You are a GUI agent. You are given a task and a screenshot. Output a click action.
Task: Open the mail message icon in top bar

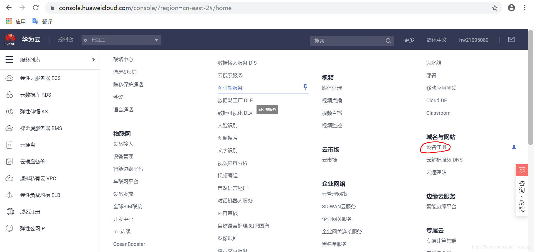(511, 40)
